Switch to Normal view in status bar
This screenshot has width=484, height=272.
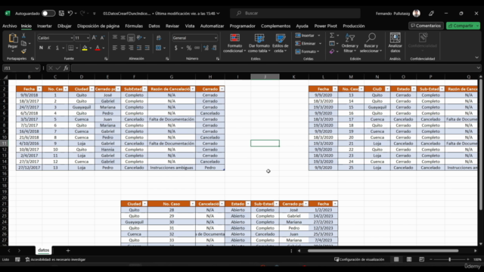point(396,259)
